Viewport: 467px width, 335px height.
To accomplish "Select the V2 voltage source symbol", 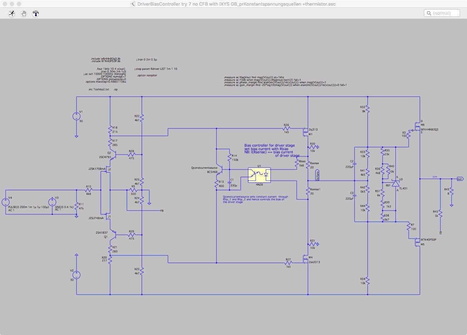I will [x=76, y=275].
